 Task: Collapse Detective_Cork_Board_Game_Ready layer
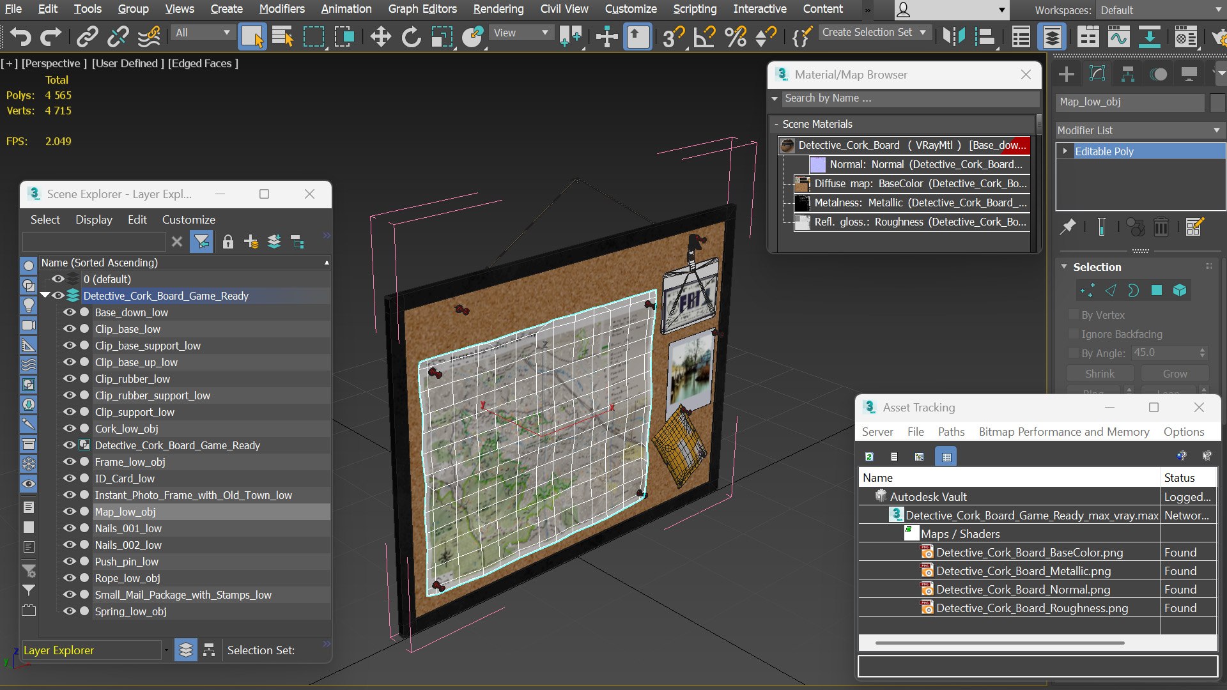click(45, 295)
